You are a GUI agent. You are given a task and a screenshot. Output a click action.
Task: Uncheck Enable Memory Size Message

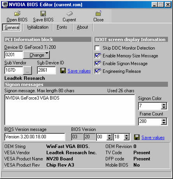[98, 56]
